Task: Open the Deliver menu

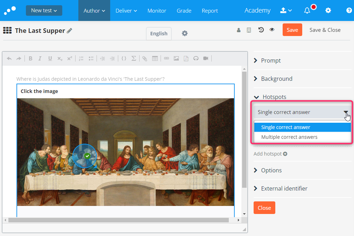Action: point(126,10)
